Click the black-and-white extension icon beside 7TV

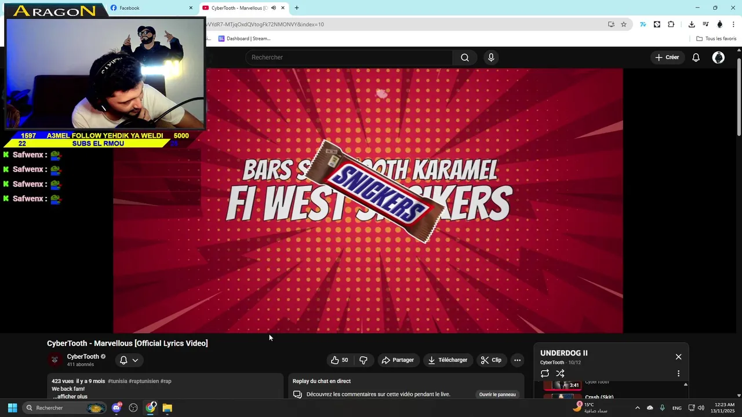(x=657, y=24)
